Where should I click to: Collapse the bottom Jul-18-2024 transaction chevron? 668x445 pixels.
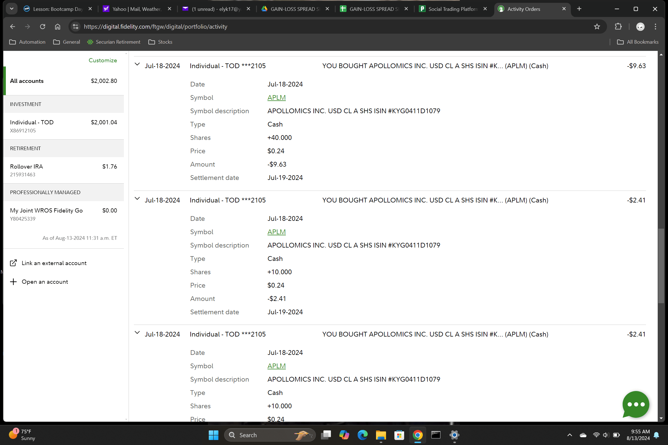(137, 333)
